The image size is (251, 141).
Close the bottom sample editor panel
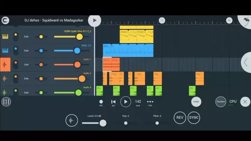245,102
